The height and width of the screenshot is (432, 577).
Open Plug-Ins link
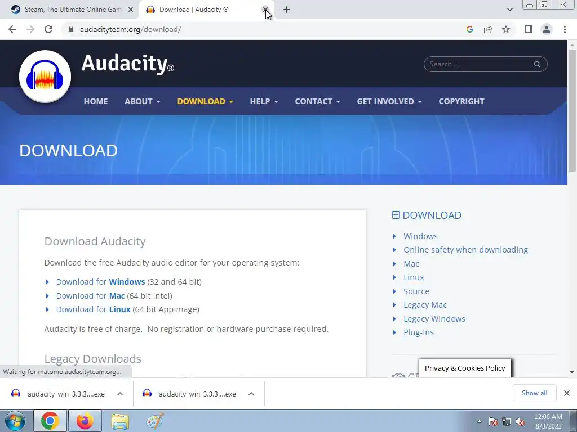[x=419, y=332]
